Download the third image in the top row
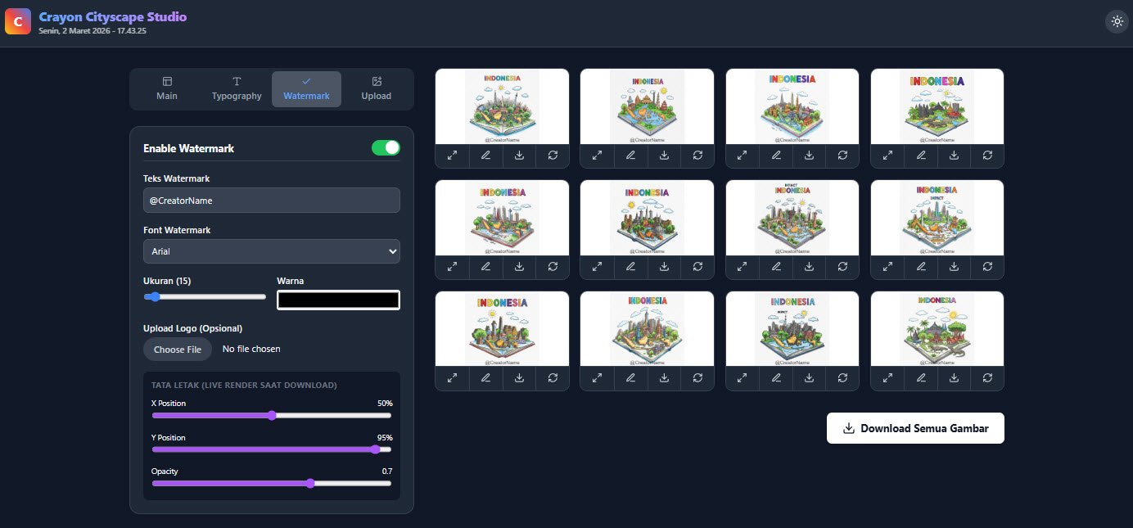This screenshot has width=1133, height=528. [x=809, y=155]
